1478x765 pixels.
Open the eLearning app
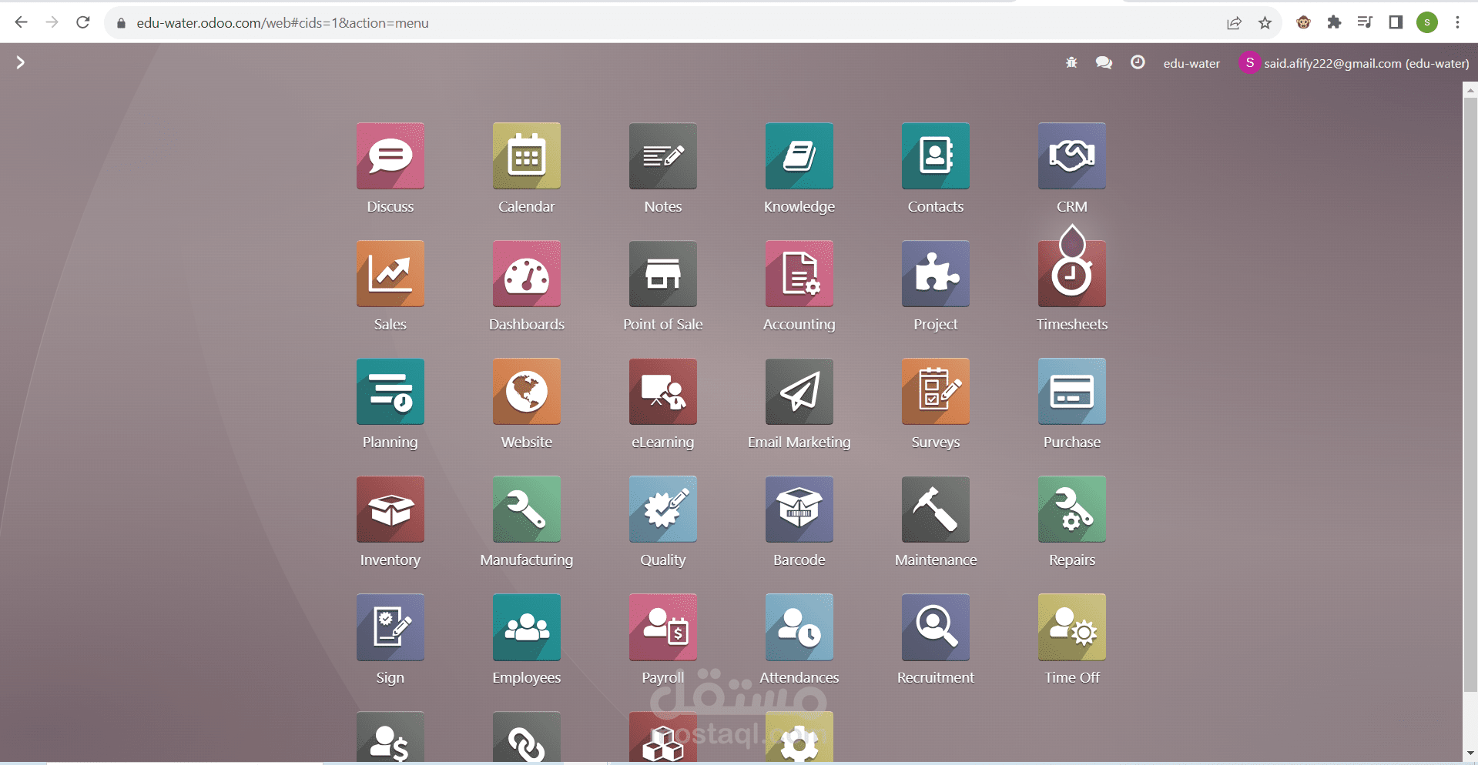[x=663, y=392]
